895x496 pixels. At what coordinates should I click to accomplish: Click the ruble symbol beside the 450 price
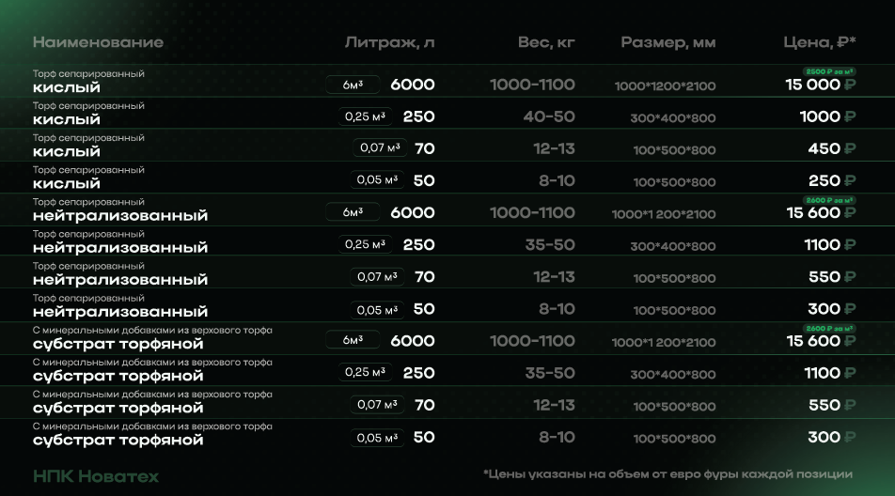(x=850, y=148)
